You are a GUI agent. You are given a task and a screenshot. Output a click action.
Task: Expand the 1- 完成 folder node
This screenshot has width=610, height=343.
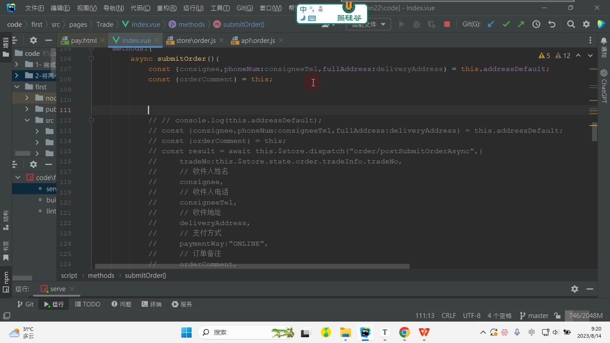(x=17, y=64)
